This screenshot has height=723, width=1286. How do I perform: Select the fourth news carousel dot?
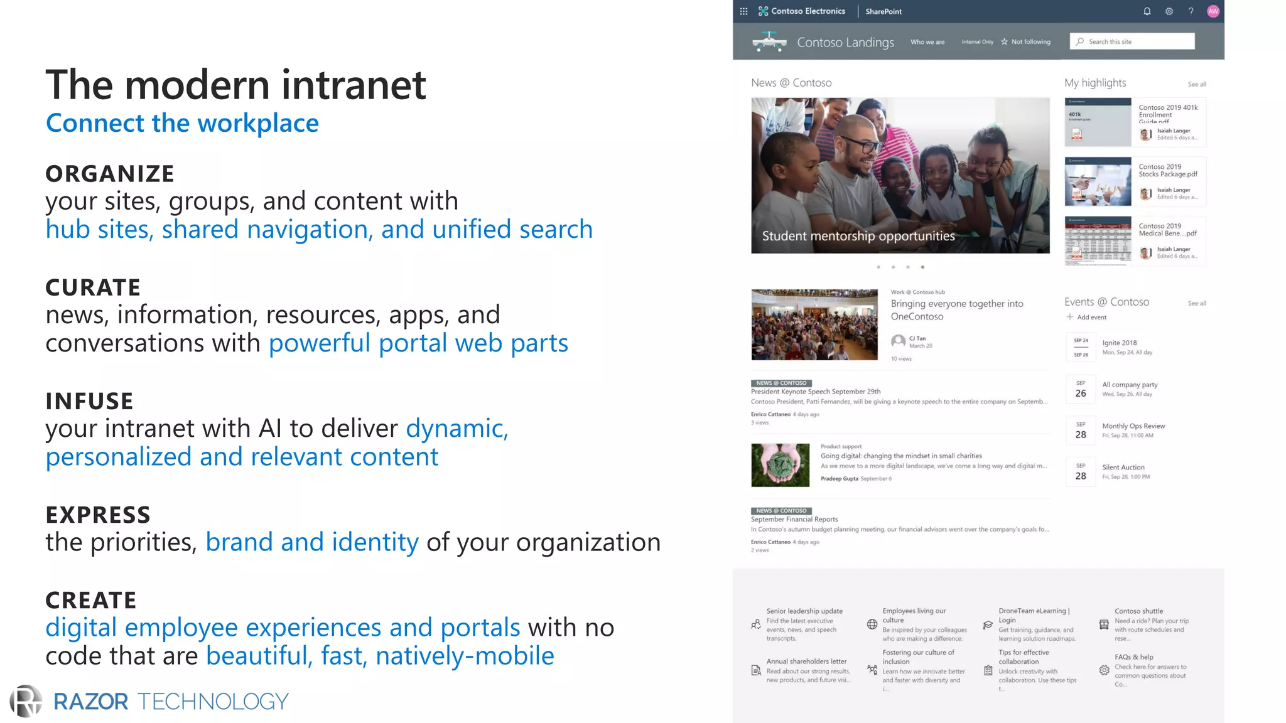tap(922, 267)
